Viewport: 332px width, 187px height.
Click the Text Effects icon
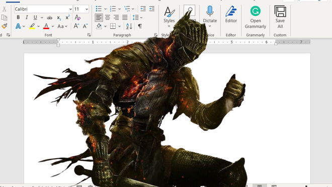tap(18, 26)
